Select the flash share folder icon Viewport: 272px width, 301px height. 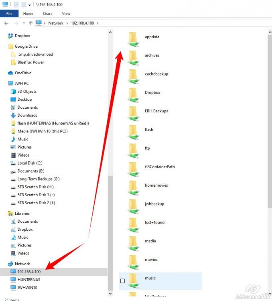tap(133, 132)
